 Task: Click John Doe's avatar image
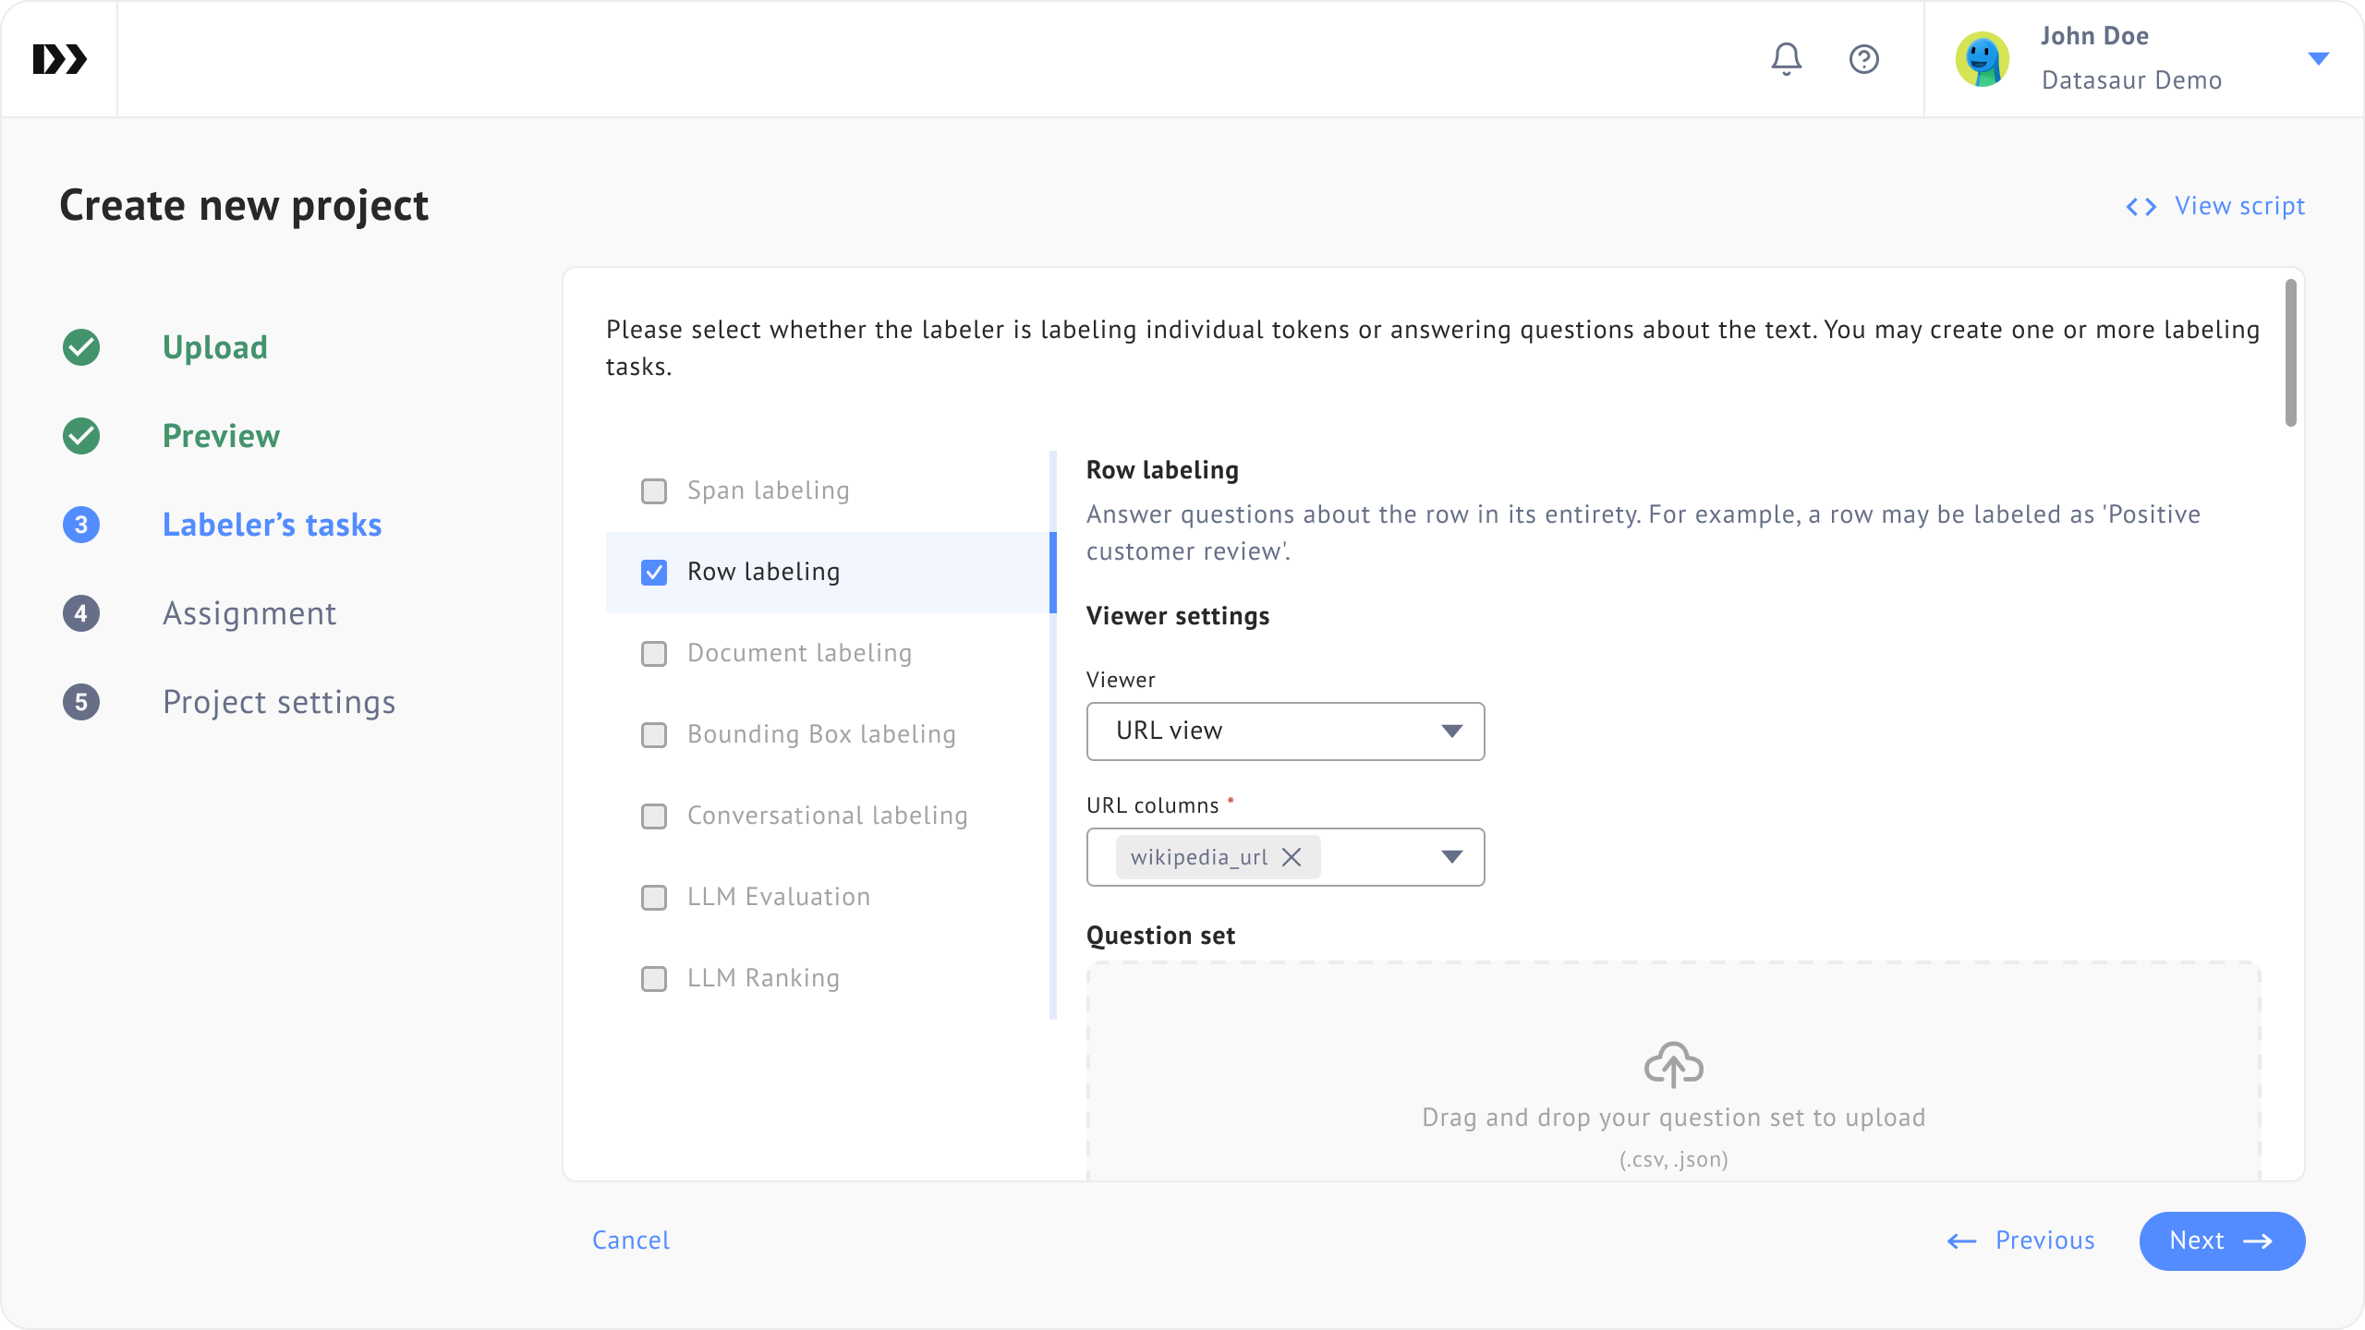(x=1982, y=59)
